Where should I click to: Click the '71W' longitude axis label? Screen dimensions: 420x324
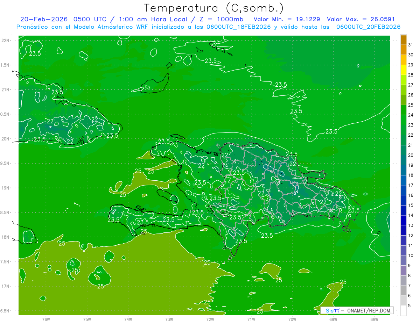coord(251,319)
